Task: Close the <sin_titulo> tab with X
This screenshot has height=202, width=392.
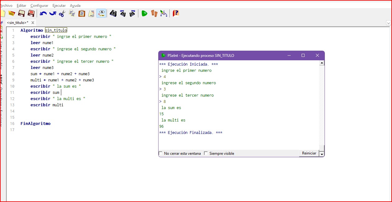Action: [x=33, y=23]
